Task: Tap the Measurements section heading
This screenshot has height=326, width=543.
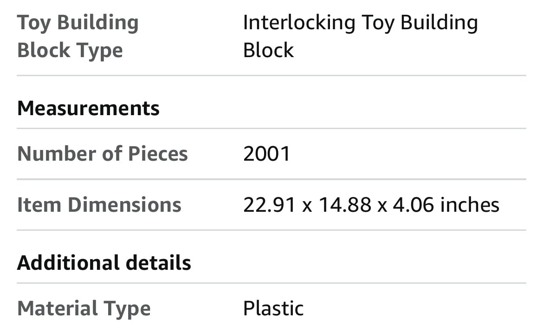Action: pyautogui.click(x=88, y=108)
